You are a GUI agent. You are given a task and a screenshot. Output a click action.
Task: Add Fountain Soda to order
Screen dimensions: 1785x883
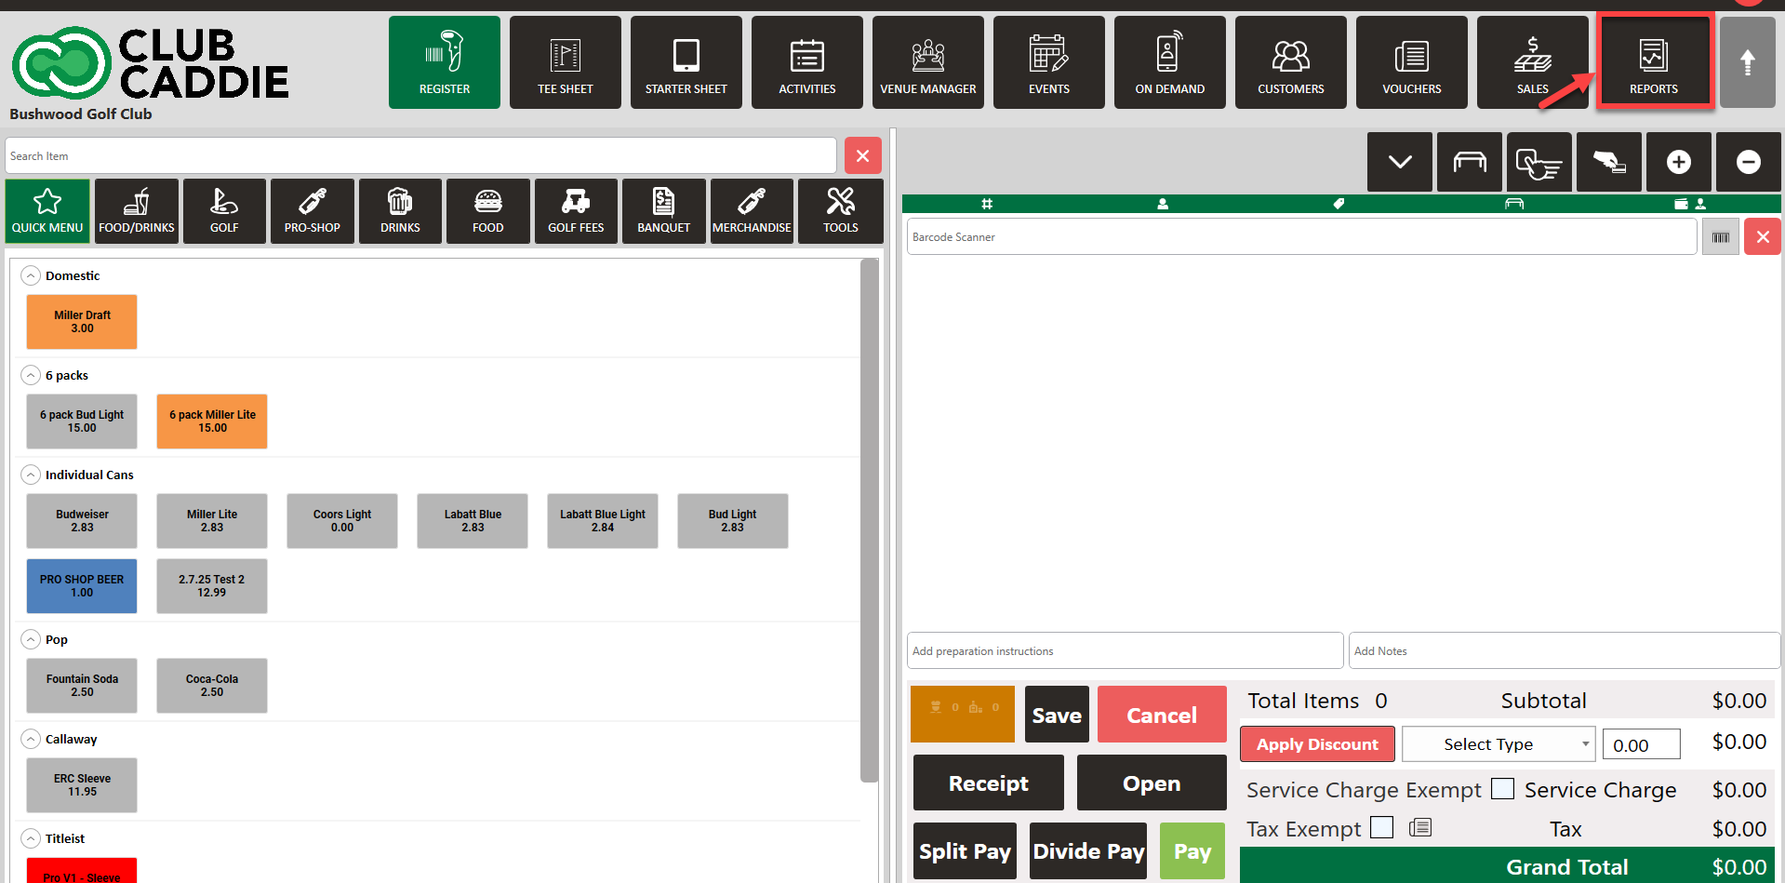pyautogui.click(x=82, y=686)
